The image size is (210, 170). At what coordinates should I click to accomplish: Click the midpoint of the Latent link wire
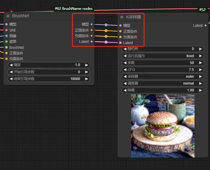tap(106, 42)
